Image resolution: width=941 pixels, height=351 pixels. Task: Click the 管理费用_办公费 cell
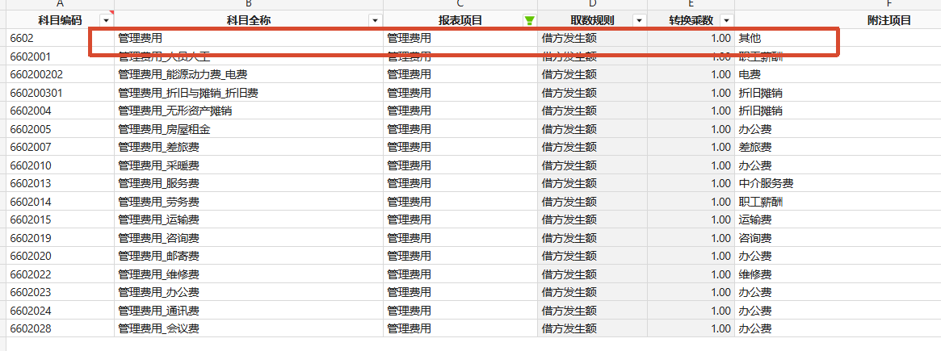click(x=249, y=292)
